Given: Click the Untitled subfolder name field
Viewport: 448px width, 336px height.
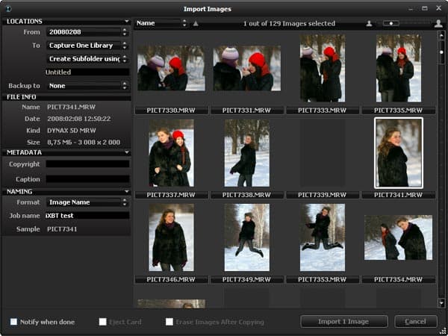Looking at the screenshot, I should click(x=87, y=72).
